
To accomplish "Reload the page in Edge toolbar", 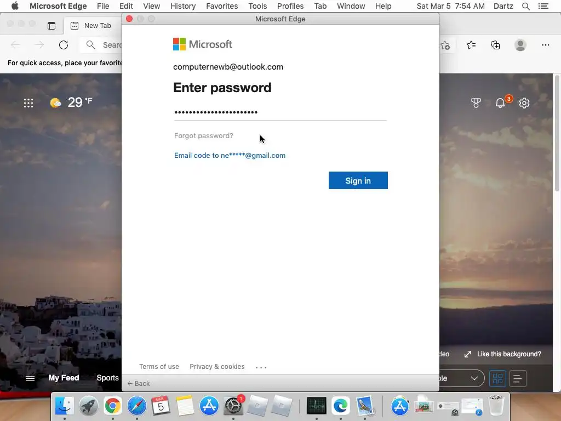I will [x=64, y=45].
